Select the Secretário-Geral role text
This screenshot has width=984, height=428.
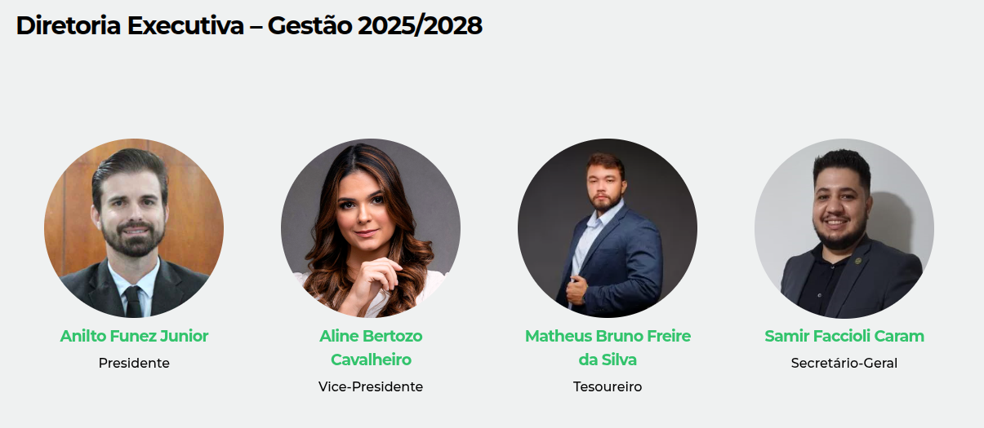click(x=844, y=363)
